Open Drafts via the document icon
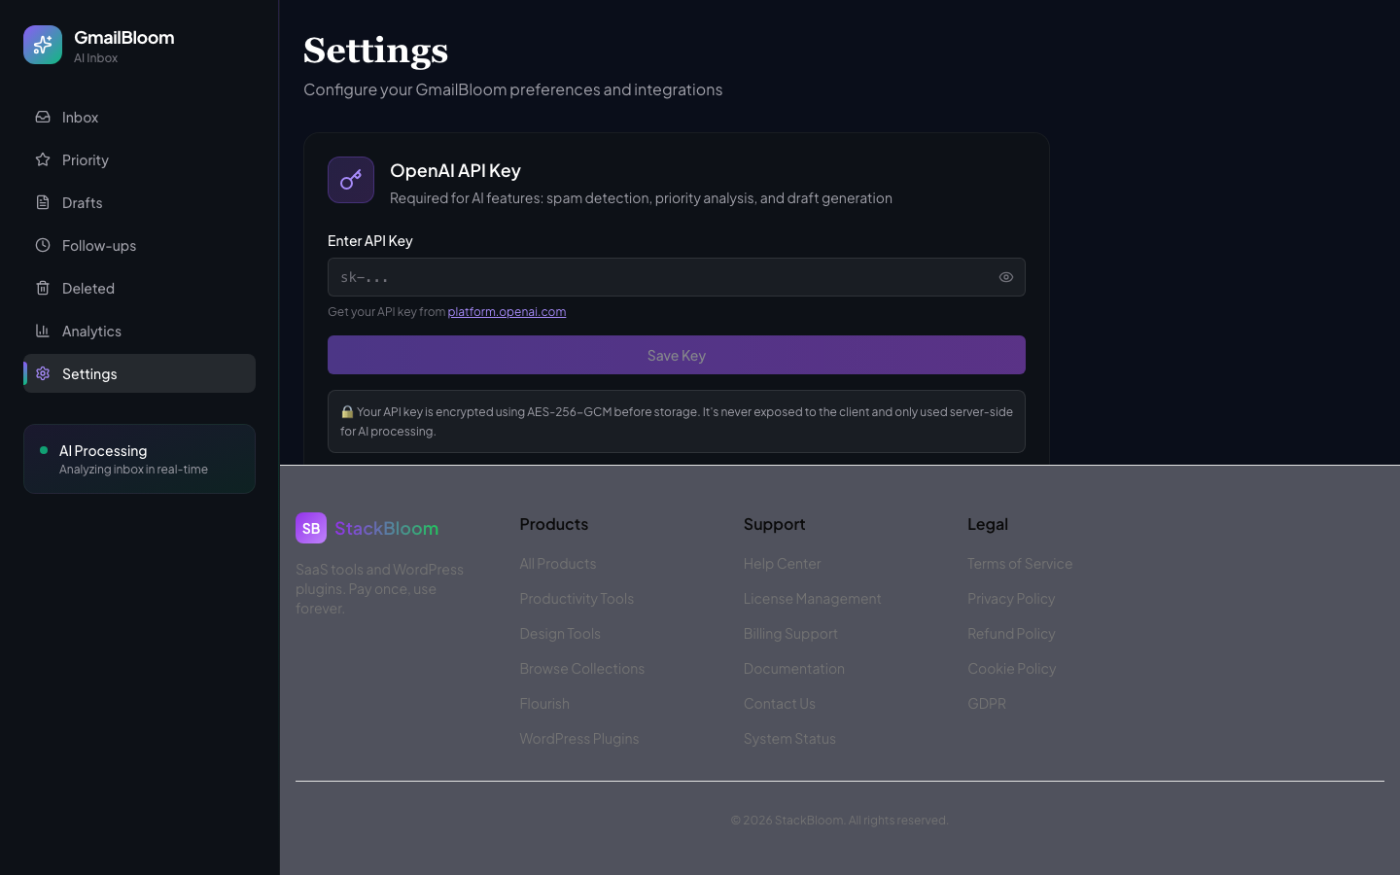 coord(43,202)
